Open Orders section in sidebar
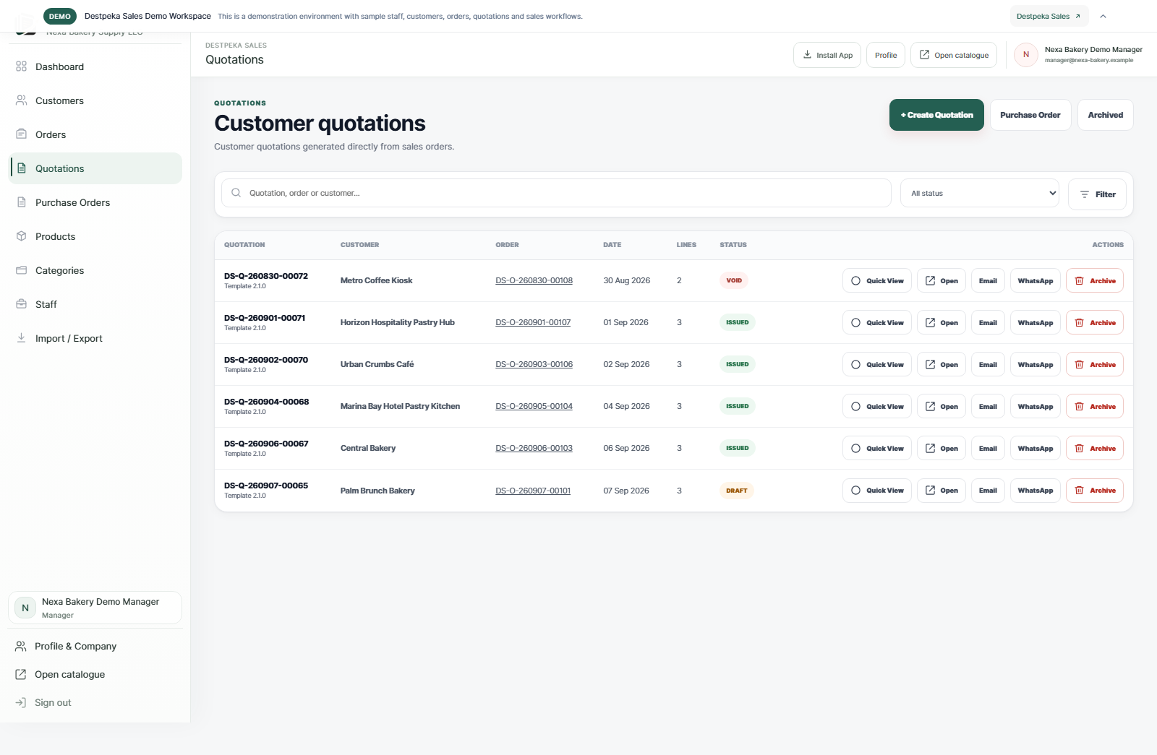Screen dimensions: 1157x755 click(x=95, y=134)
